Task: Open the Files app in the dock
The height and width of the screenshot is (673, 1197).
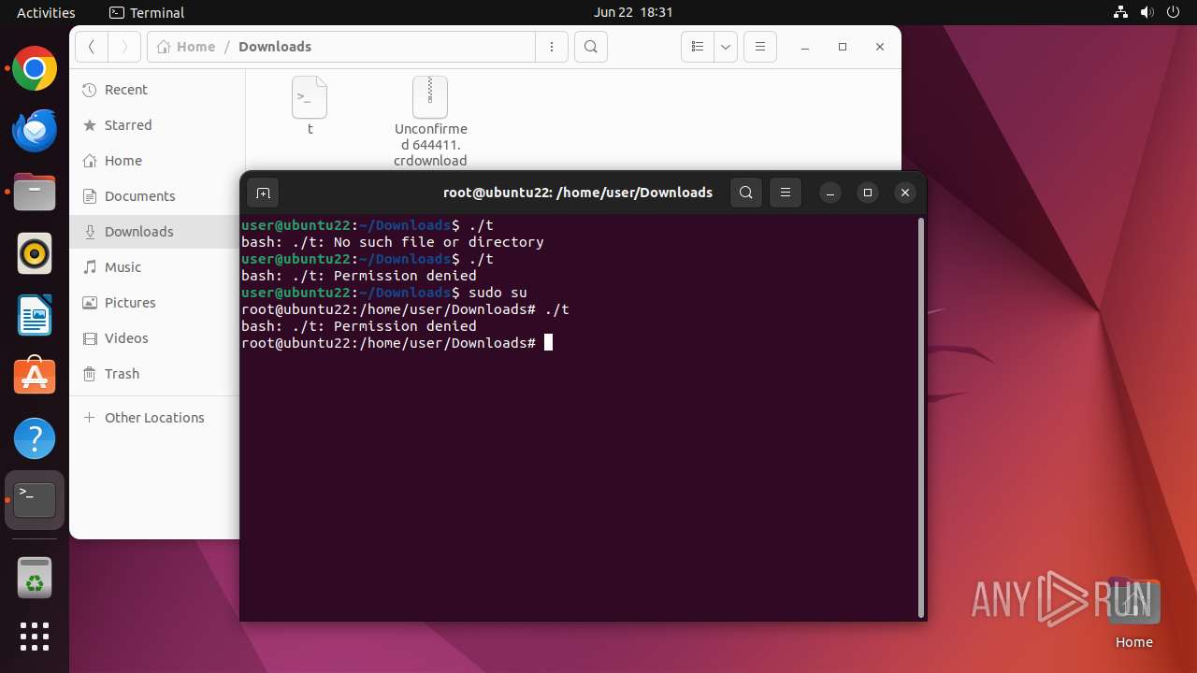Action: point(35,193)
